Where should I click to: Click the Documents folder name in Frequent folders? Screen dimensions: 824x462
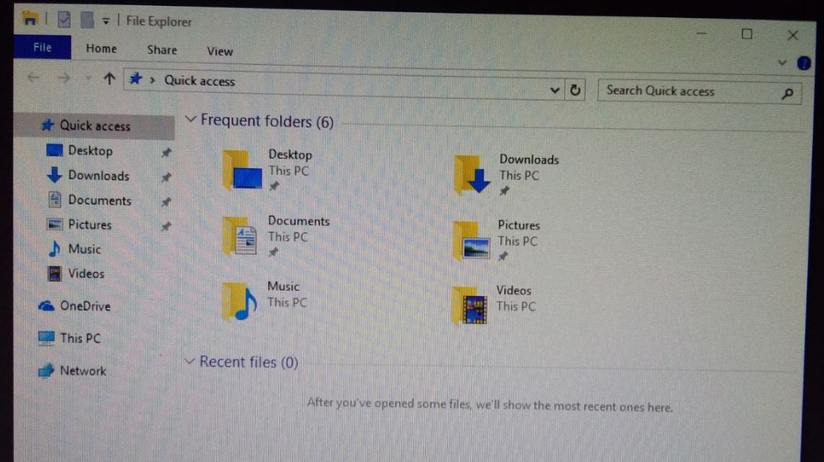pyautogui.click(x=299, y=221)
